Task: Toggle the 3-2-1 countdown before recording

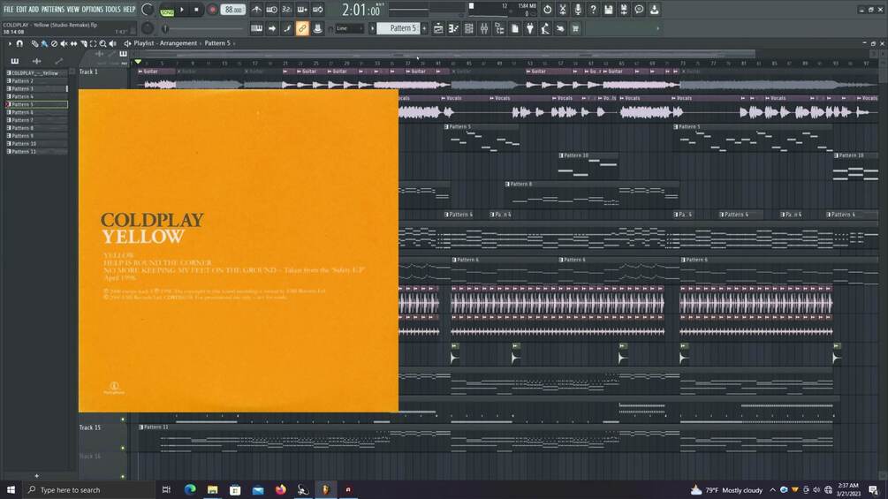Action: point(287,10)
